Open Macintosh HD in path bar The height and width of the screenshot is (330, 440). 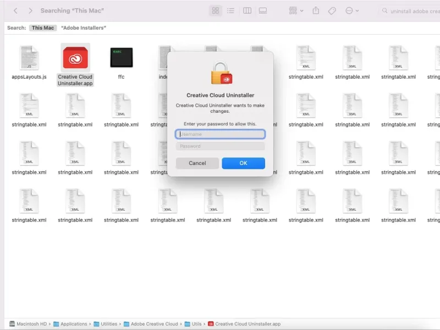(28, 324)
